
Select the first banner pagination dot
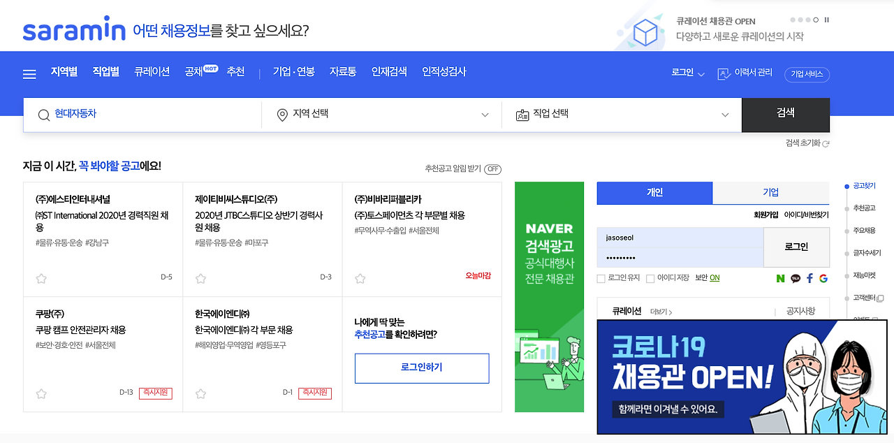(x=793, y=20)
